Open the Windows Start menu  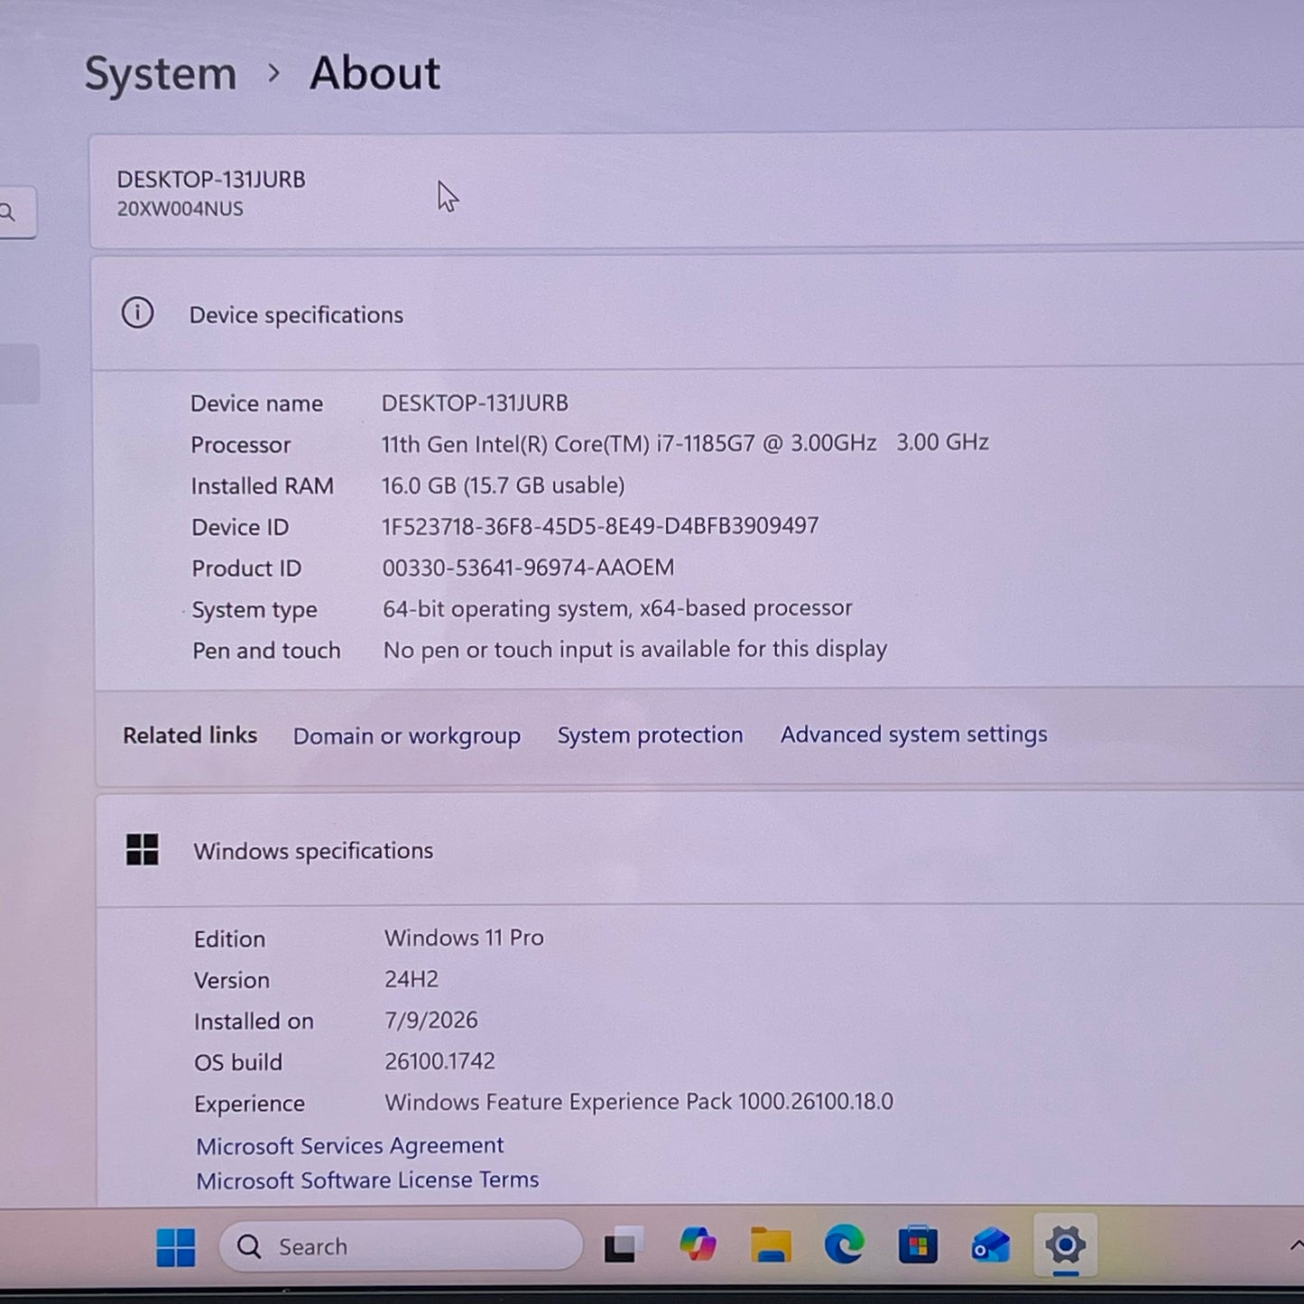click(176, 1247)
